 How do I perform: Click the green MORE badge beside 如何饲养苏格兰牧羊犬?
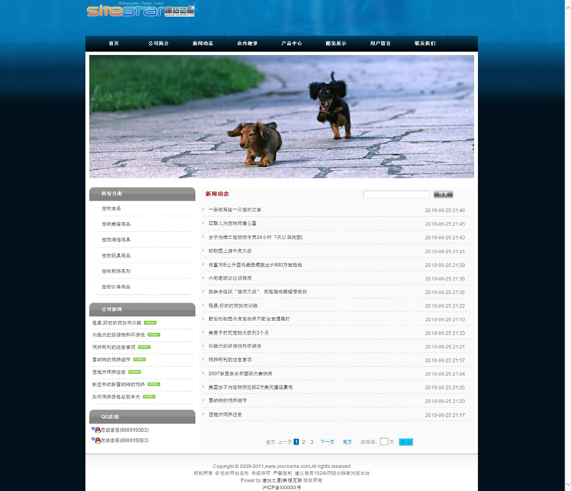[148, 396]
